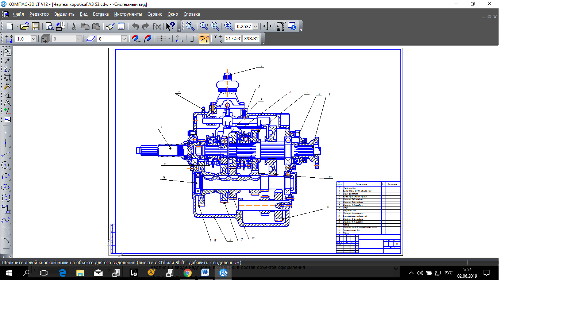Image resolution: width=565 pixels, height=324 pixels.
Task: Open the layers manager icon
Action: coord(91,39)
